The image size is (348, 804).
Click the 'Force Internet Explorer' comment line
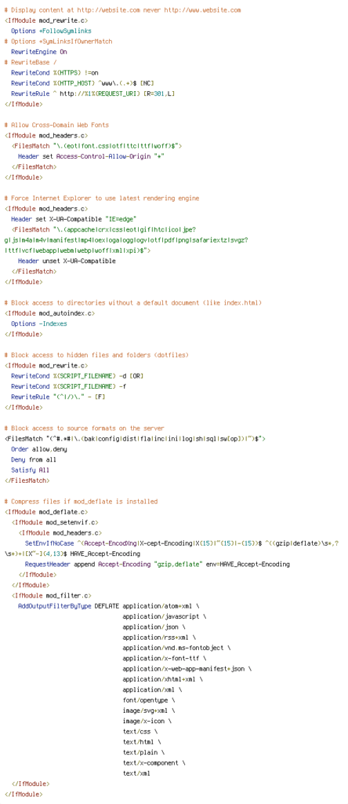102,198
